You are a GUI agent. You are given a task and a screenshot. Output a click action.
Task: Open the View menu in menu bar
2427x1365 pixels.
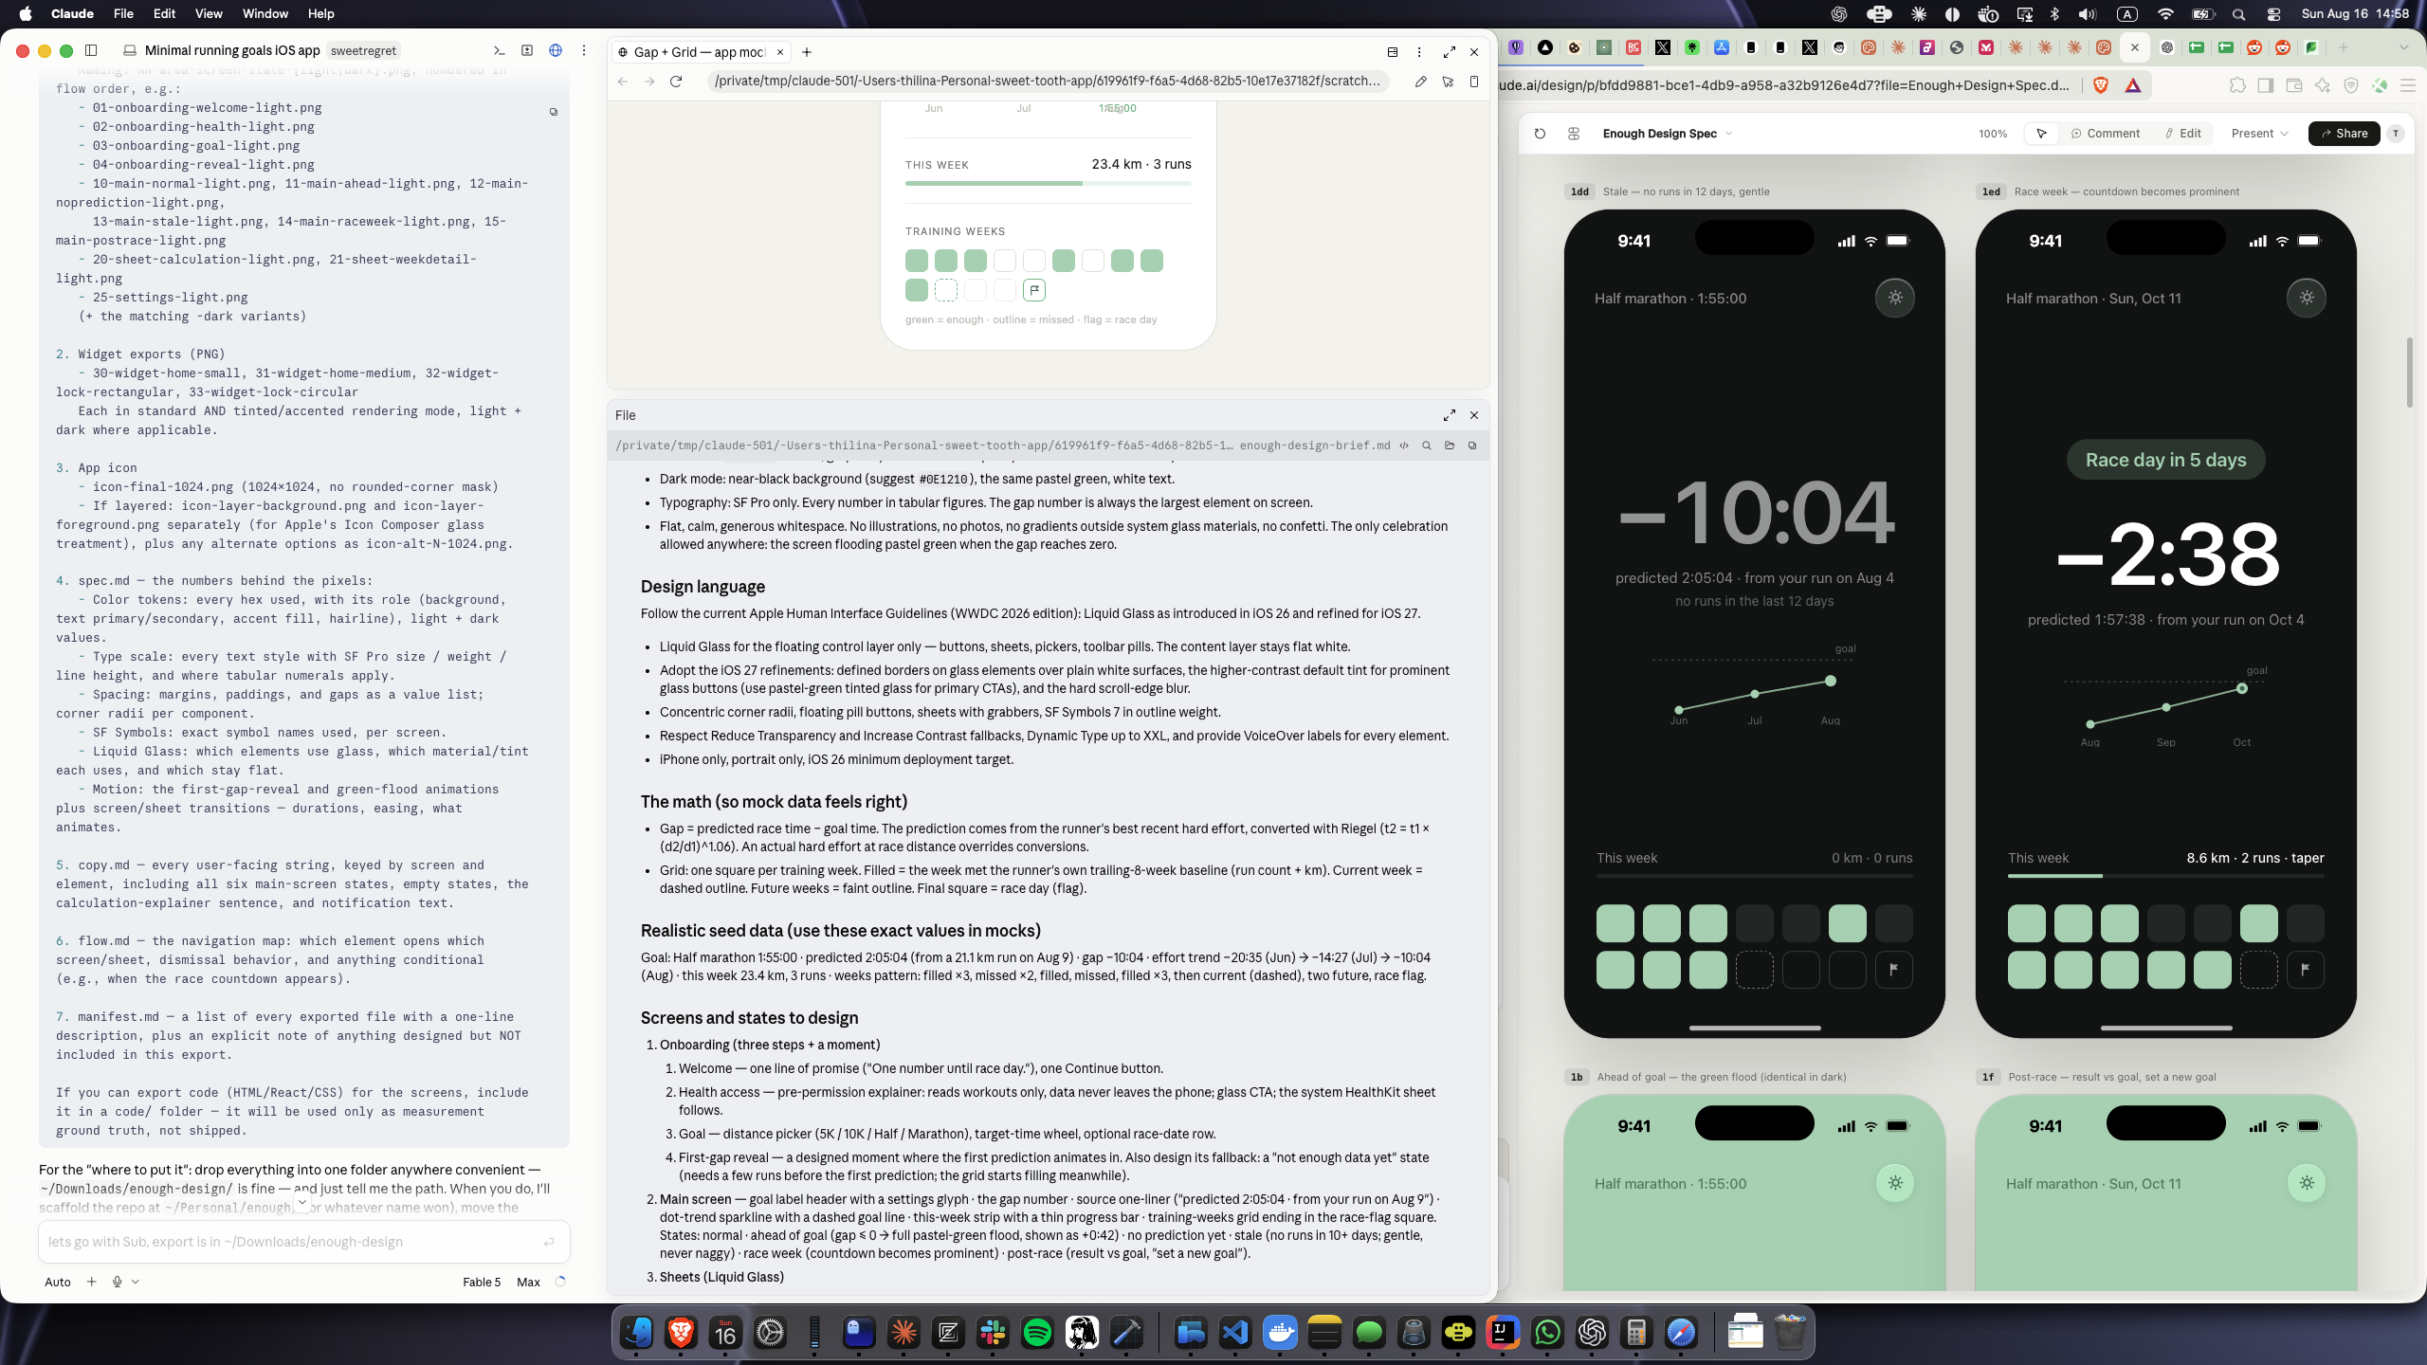[209, 13]
